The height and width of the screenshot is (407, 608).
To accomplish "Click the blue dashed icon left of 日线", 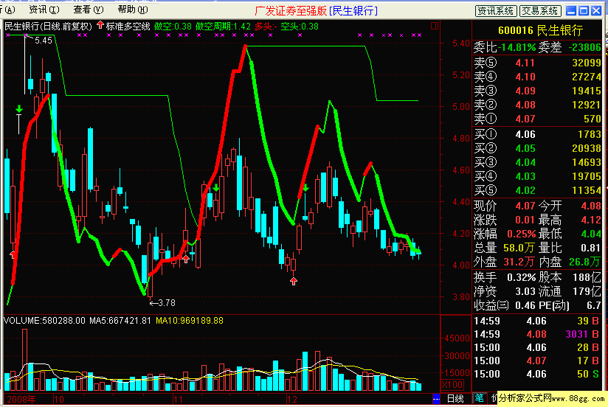I will 436,398.
